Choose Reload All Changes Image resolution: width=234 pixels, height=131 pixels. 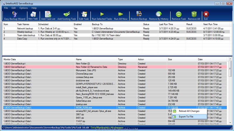point(189,111)
